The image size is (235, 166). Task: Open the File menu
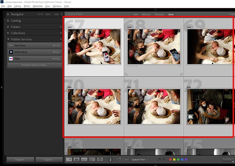point(3,6)
